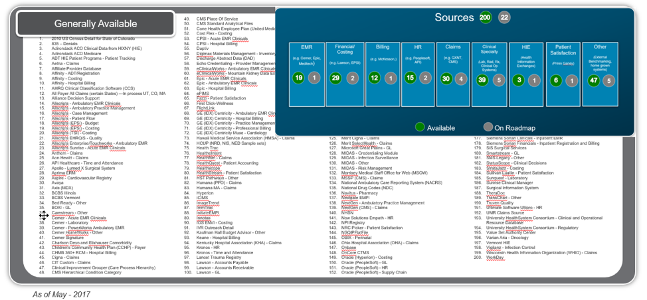Click the gray 5 circle in Clinical Specialty
647x300 pixels.
pos(499,80)
